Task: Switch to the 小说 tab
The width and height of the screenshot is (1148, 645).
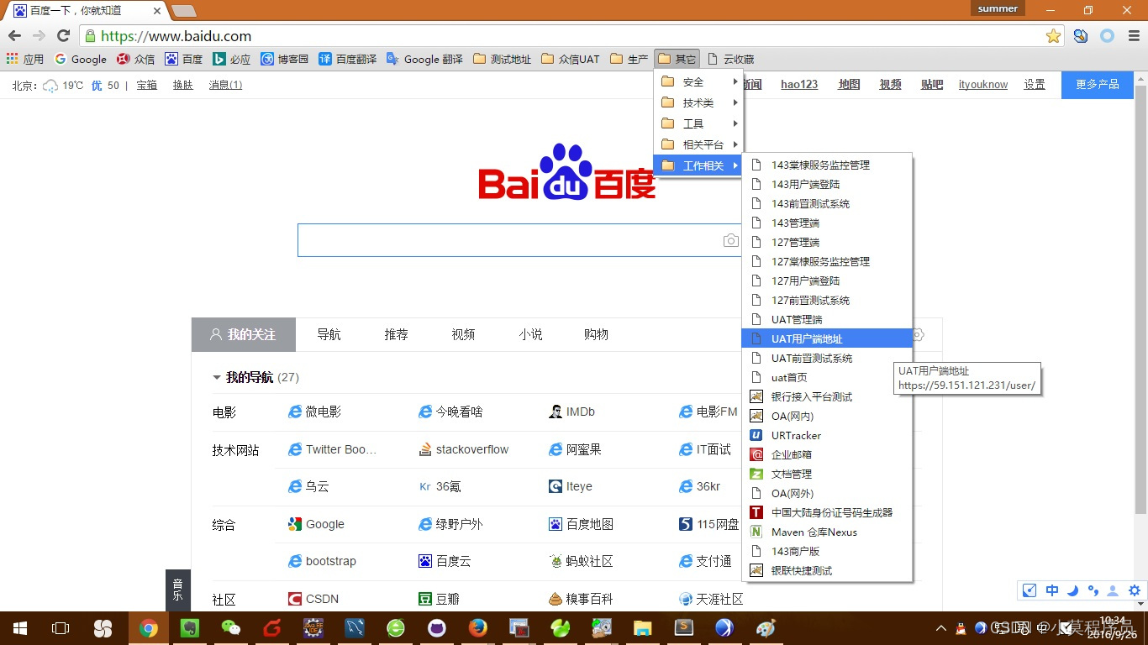Action: pos(530,334)
